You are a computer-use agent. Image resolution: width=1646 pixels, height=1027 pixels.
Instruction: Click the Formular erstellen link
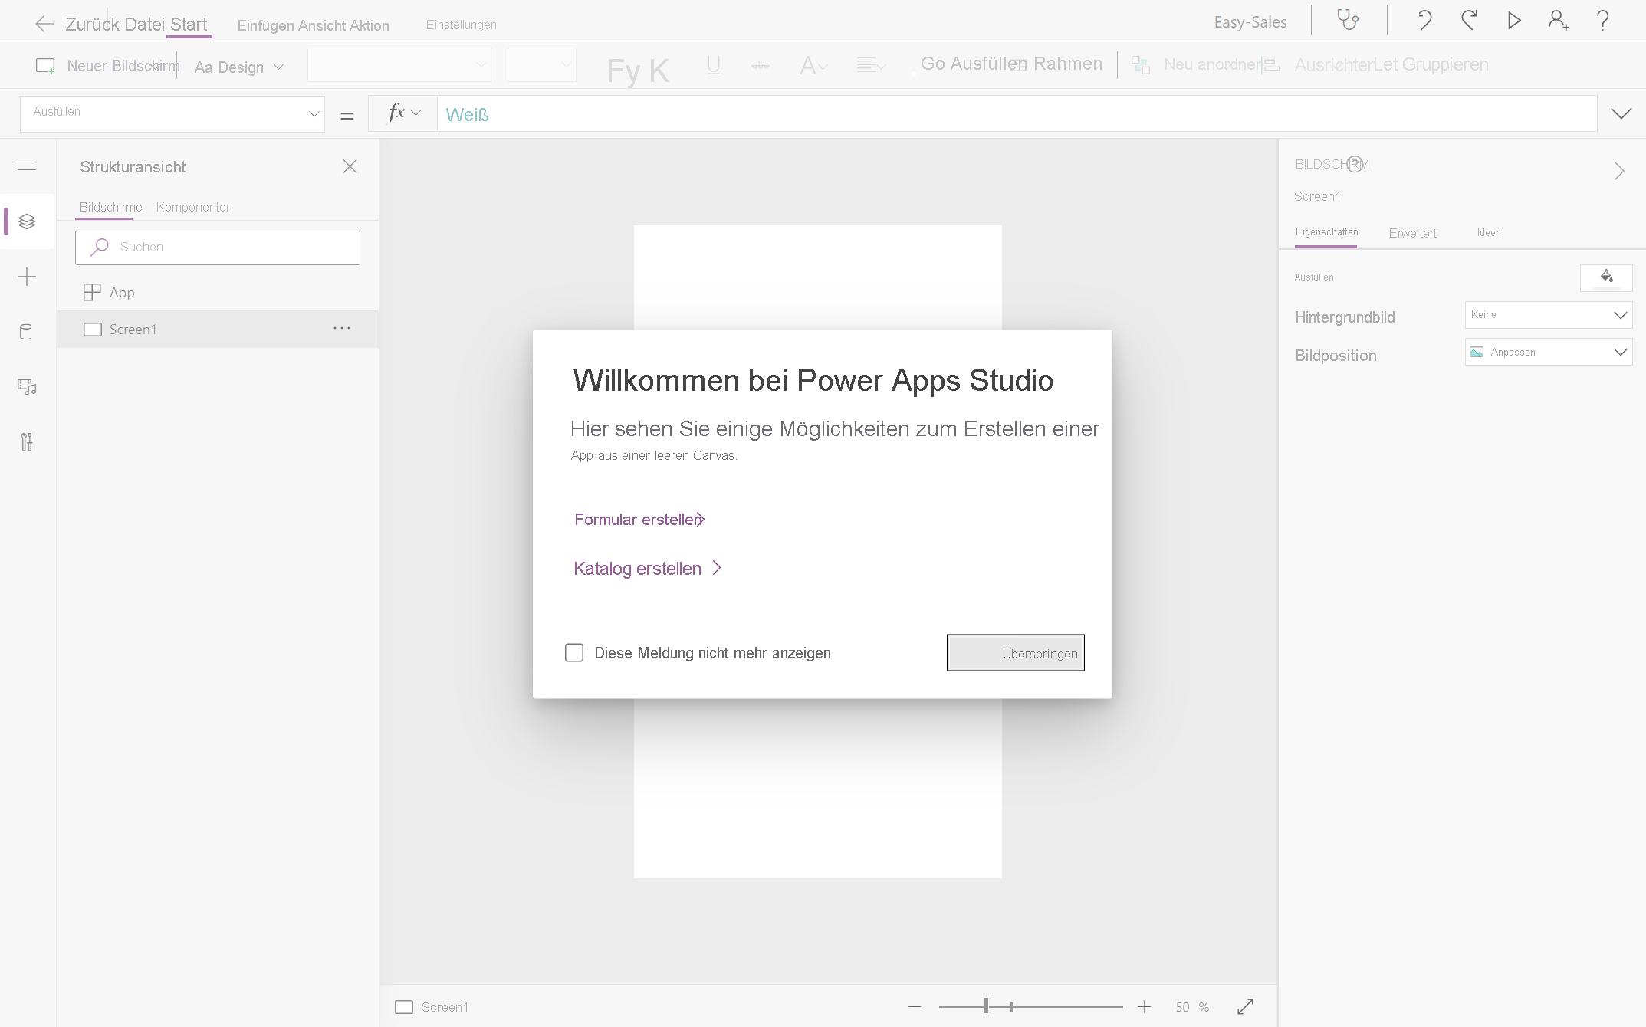click(639, 520)
